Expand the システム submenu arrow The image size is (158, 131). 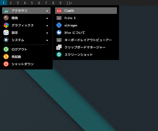point(47,40)
